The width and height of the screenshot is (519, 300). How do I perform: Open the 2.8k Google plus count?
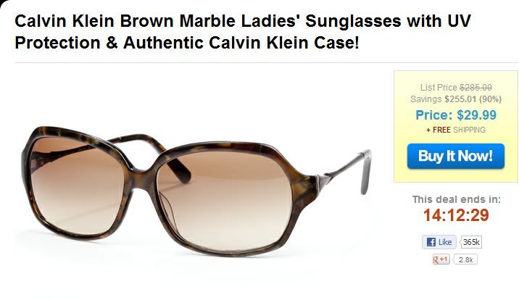coord(465,259)
